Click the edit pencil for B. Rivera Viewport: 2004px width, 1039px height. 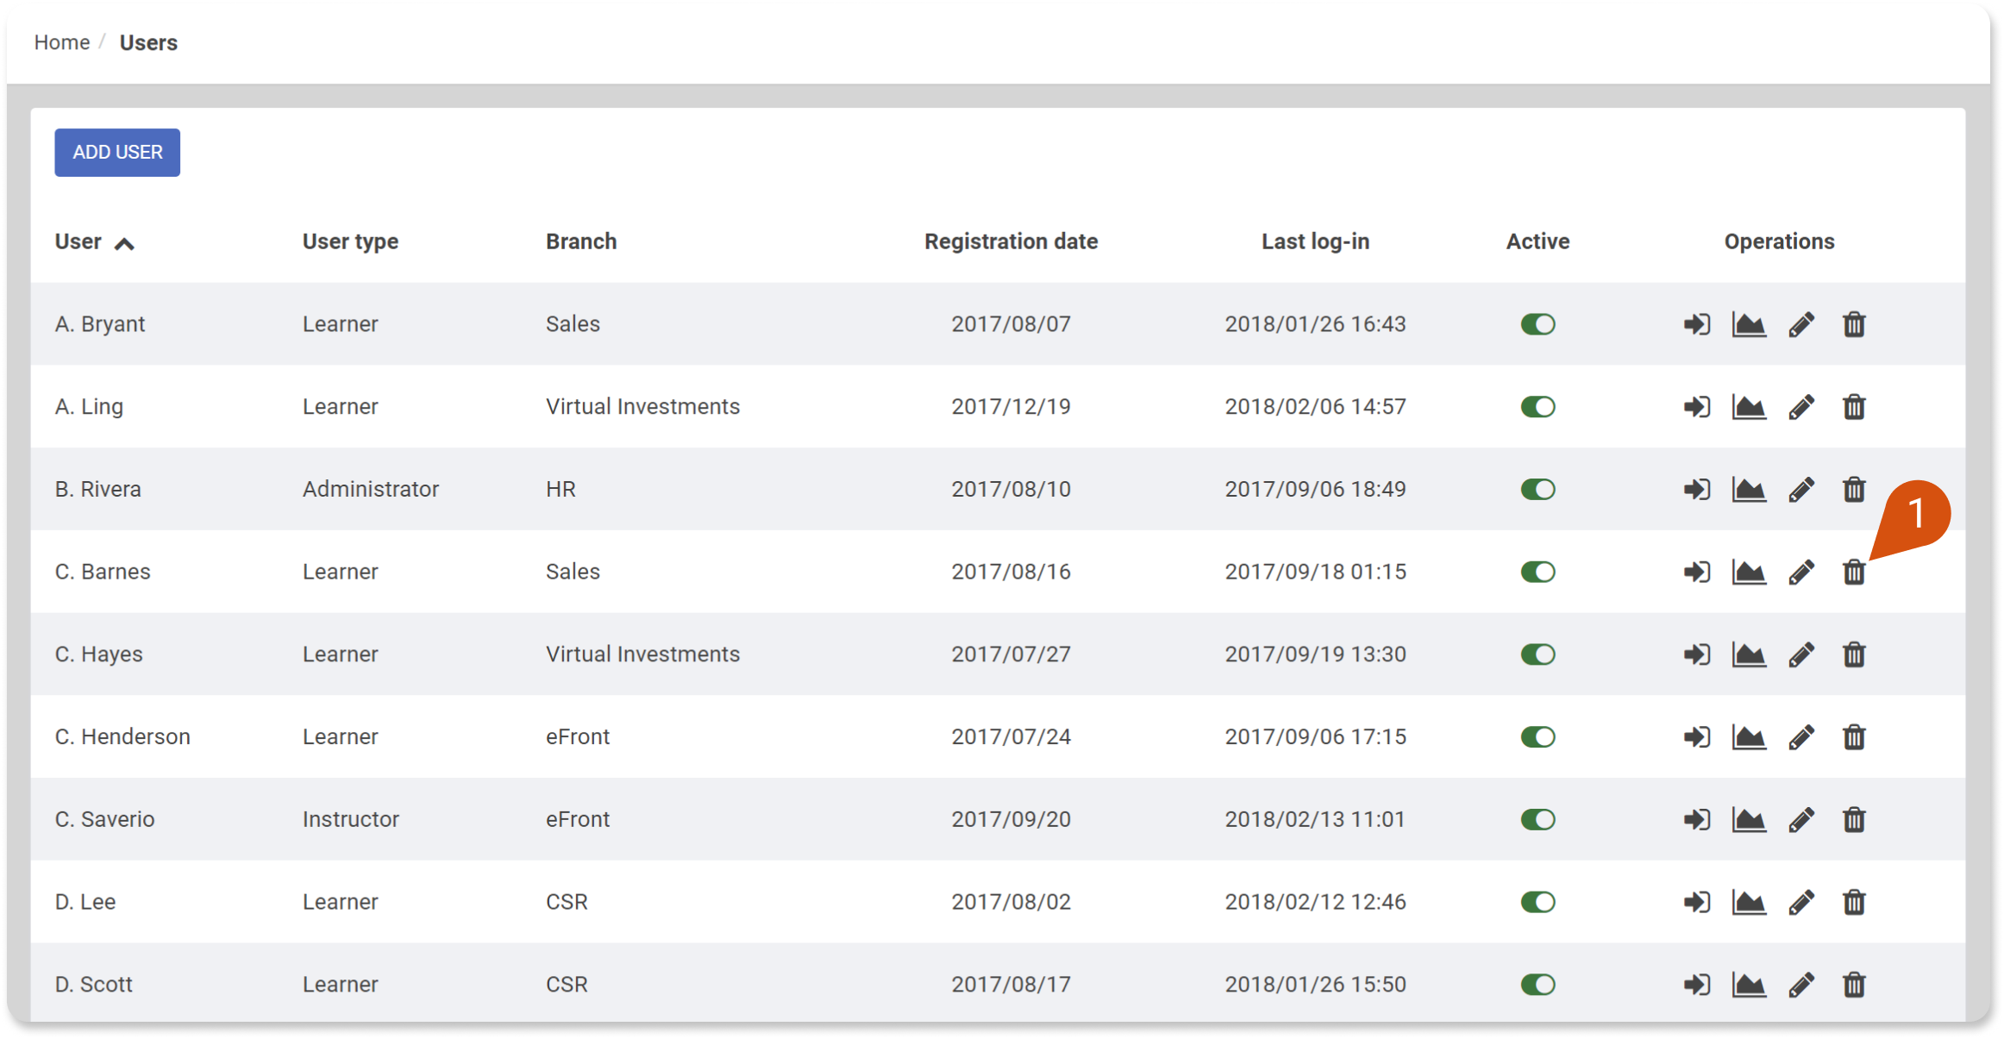(1801, 490)
